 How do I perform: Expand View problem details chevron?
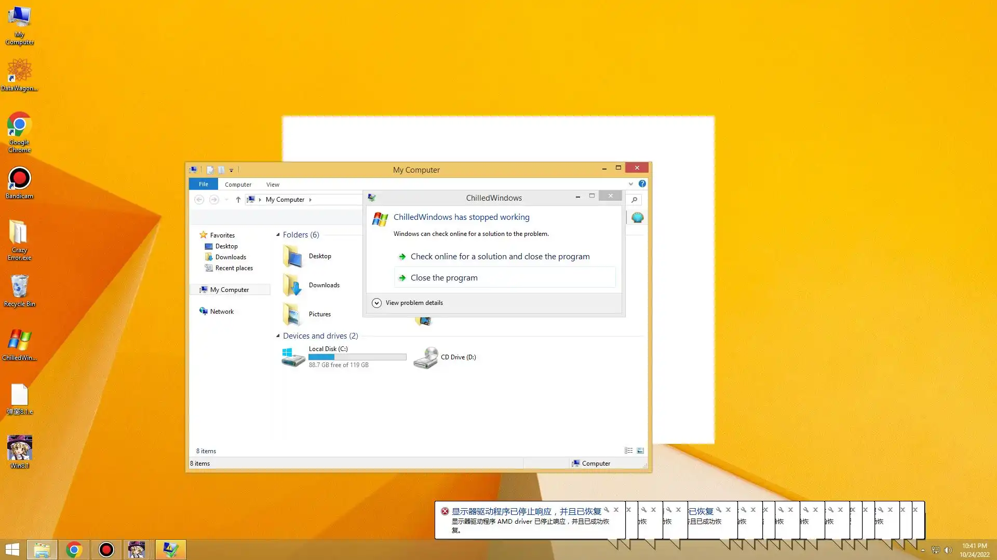(x=376, y=303)
